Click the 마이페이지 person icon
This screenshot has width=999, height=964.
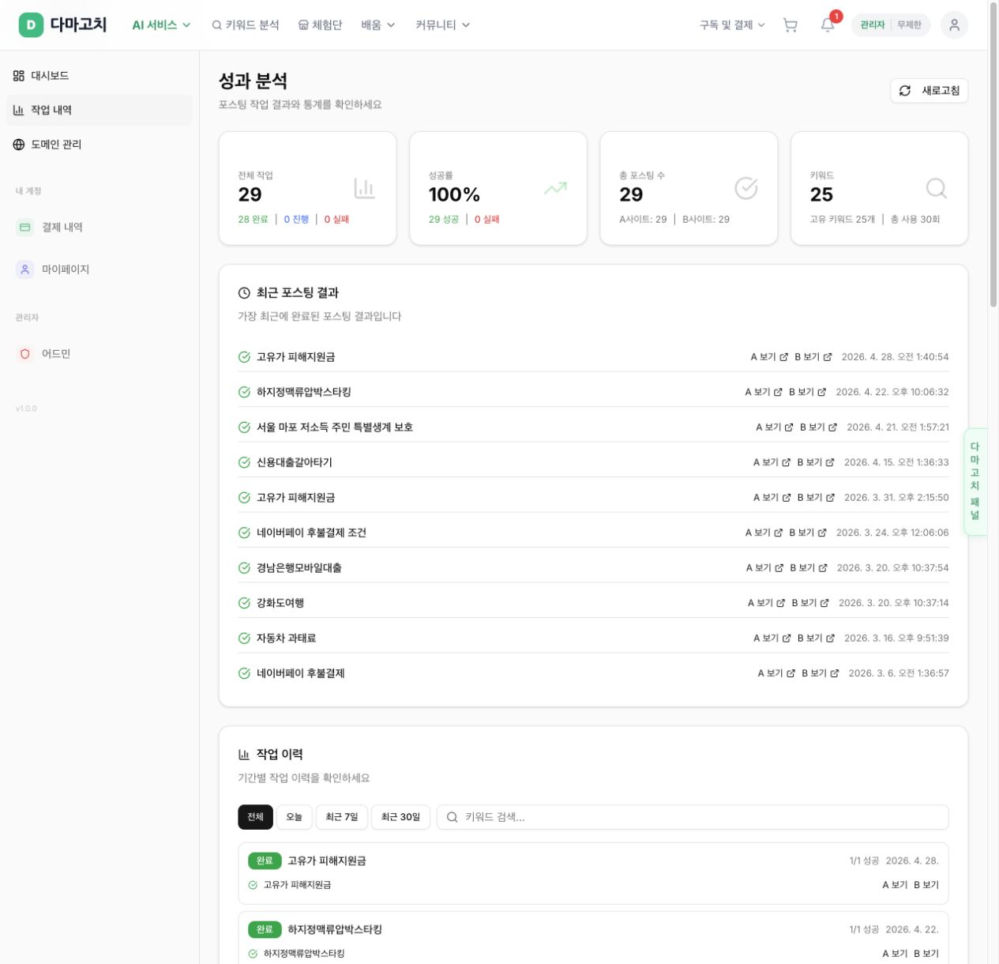pos(25,269)
